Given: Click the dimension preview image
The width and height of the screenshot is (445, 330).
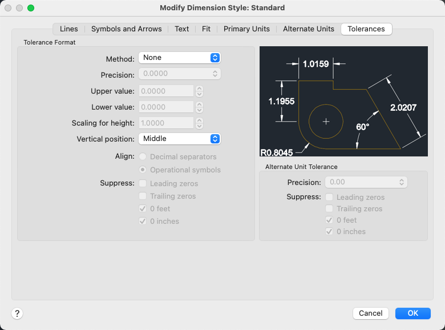Looking at the screenshot, I should pos(343,101).
